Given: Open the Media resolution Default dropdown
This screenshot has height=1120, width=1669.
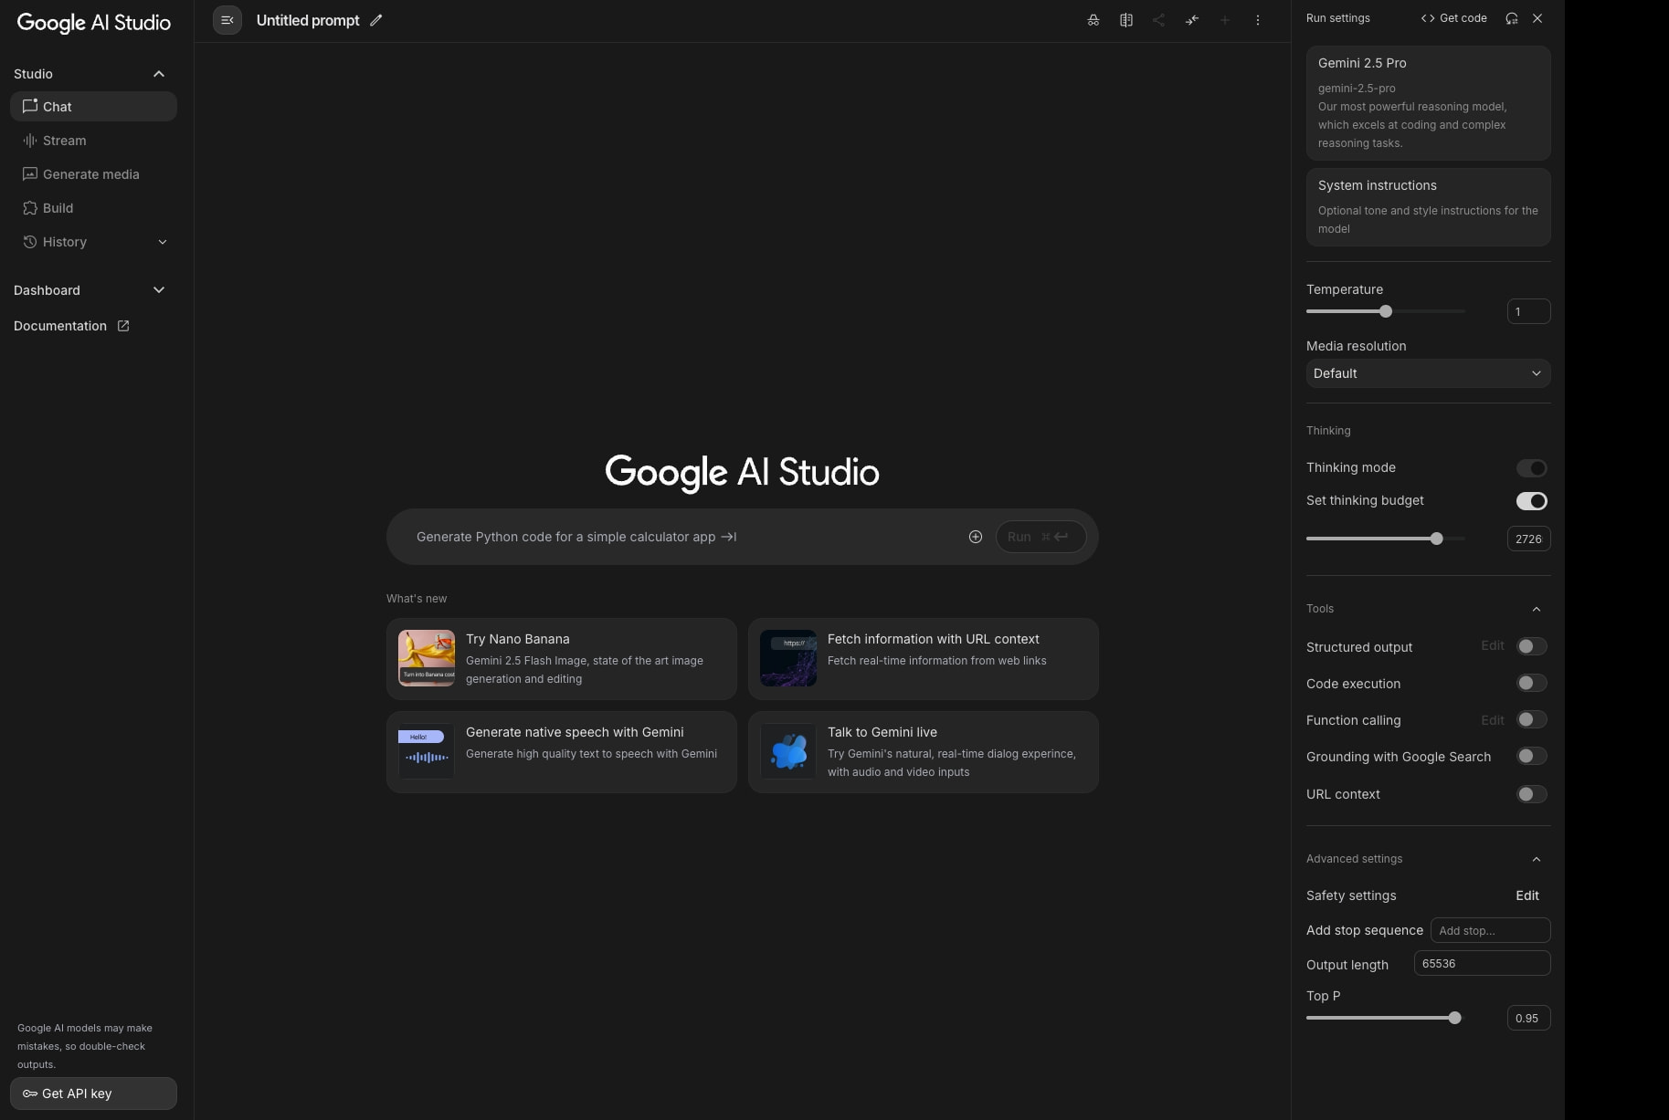Looking at the screenshot, I should point(1429,373).
